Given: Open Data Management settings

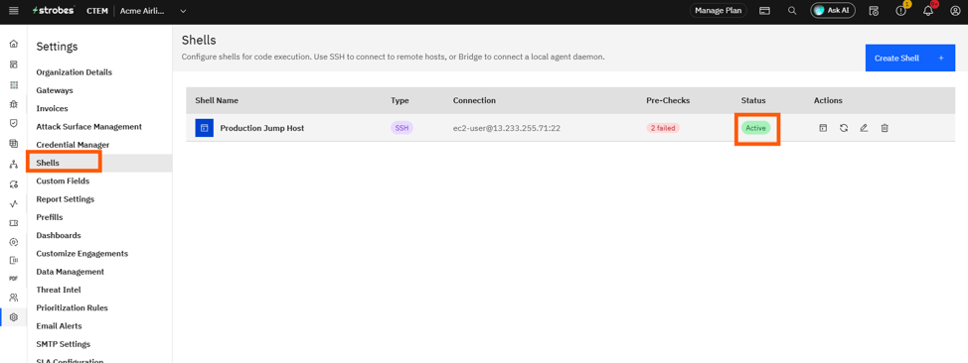Looking at the screenshot, I should [71, 271].
